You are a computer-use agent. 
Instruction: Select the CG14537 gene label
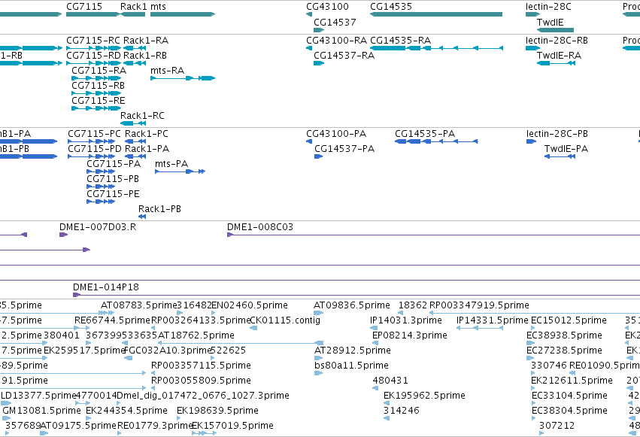tap(335, 22)
